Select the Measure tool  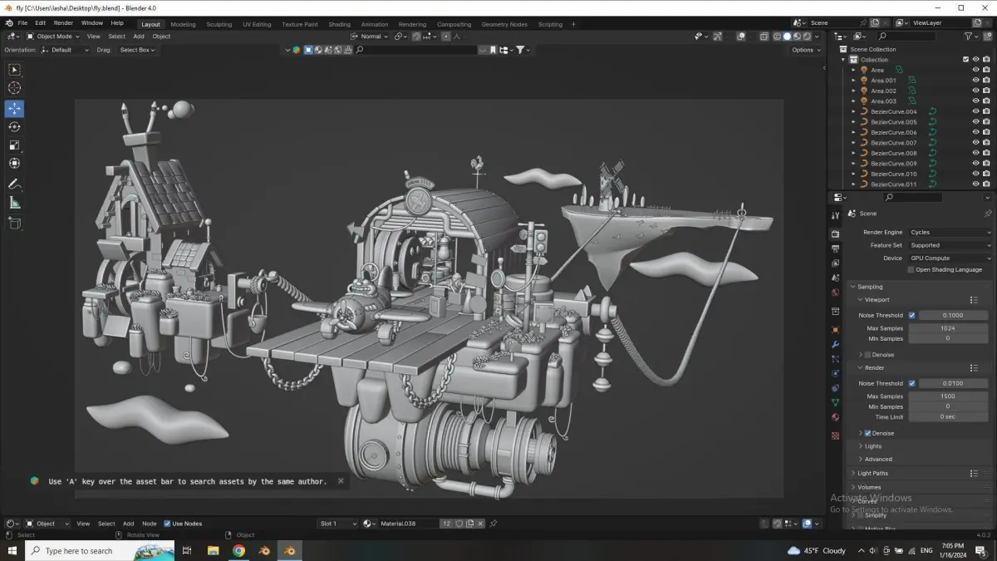click(x=14, y=203)
